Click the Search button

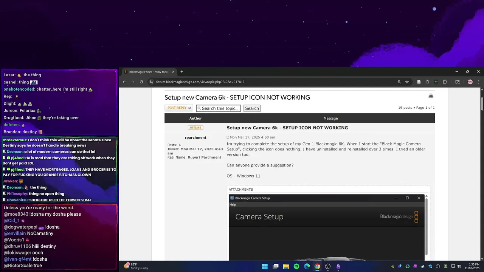252,108
